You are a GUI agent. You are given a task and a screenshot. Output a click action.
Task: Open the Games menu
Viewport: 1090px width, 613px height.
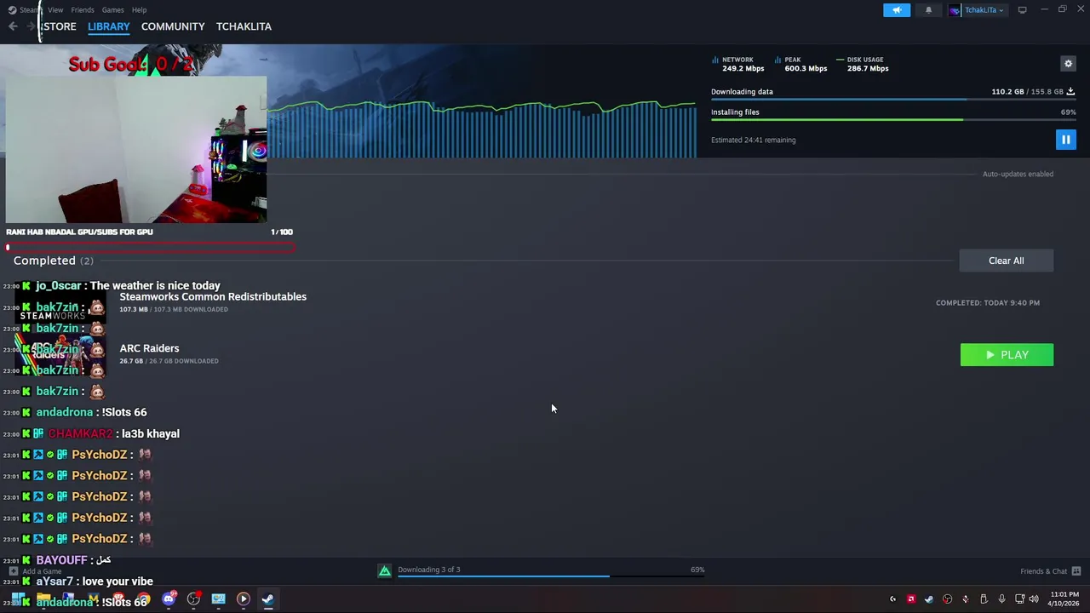[112, 9]
